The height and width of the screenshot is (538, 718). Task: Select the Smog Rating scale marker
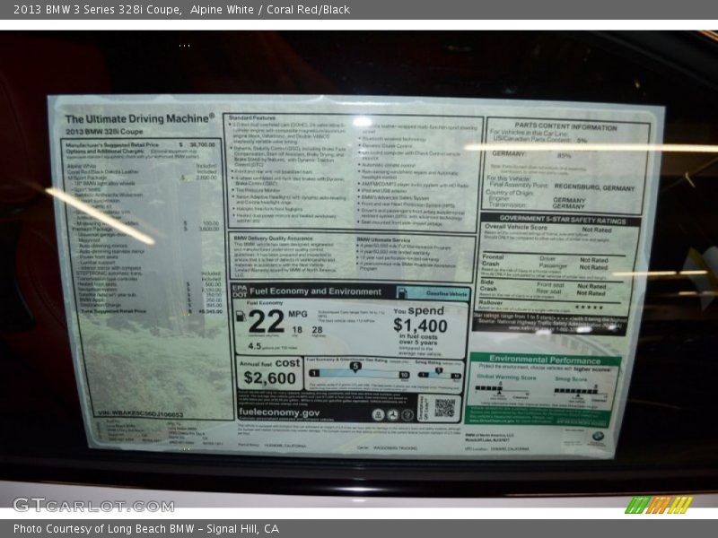439,371
